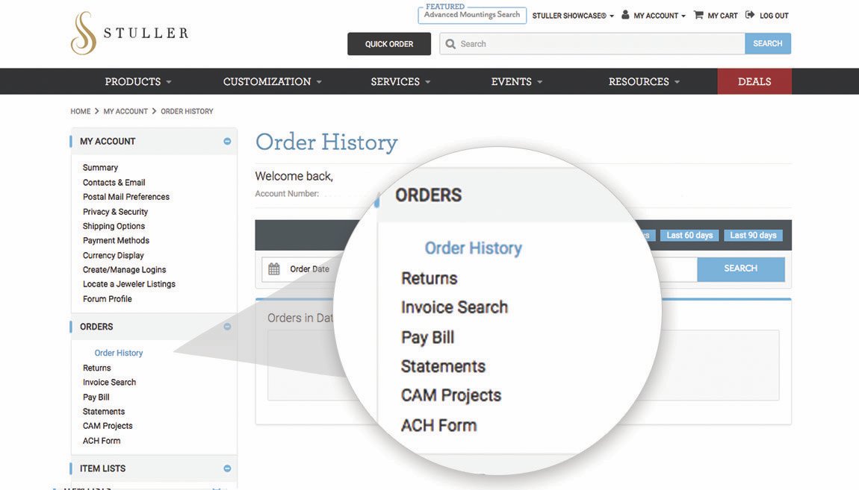Open Featured Advanced Mountings Search
The width and height of the screenshot is (859, 490).
coord(472,13)
